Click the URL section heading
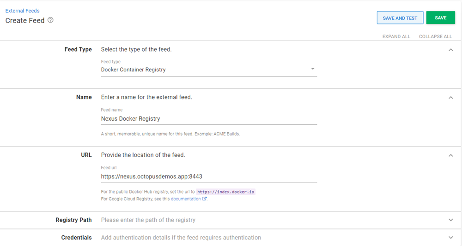Screen dimensions: 462x246 coord(86,155)
